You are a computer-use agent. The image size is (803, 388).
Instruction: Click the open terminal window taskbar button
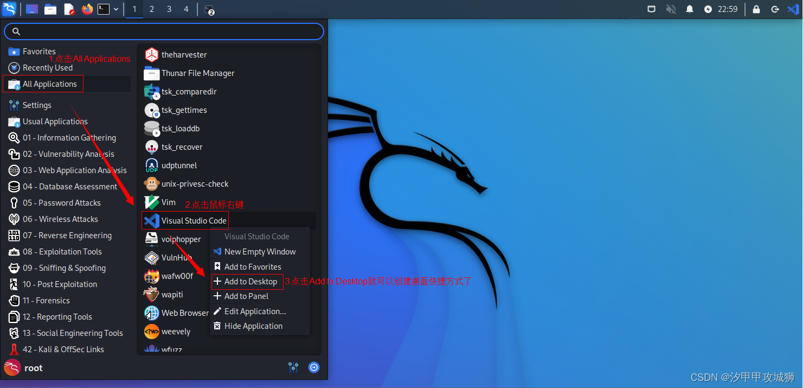[209, 9]
